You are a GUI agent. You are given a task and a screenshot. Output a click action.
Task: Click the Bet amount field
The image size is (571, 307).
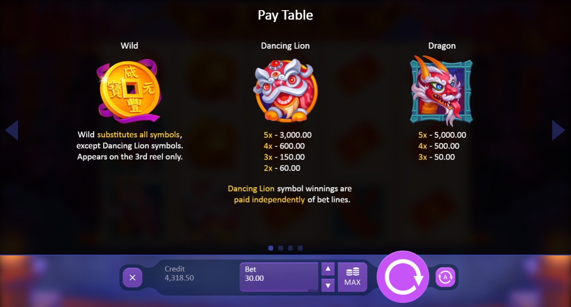click(x=279, y=276)
